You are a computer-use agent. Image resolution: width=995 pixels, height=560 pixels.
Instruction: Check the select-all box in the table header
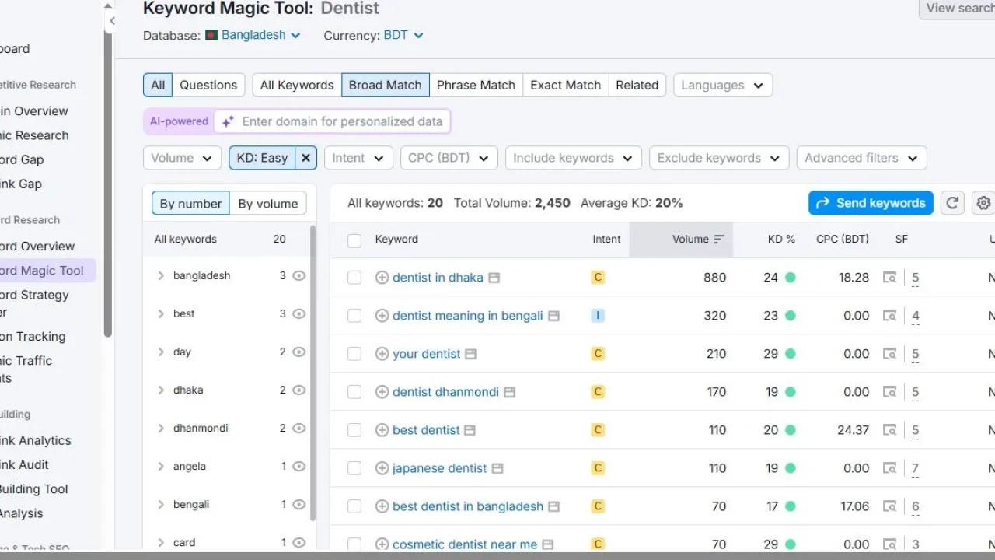[x=354, y=240]
